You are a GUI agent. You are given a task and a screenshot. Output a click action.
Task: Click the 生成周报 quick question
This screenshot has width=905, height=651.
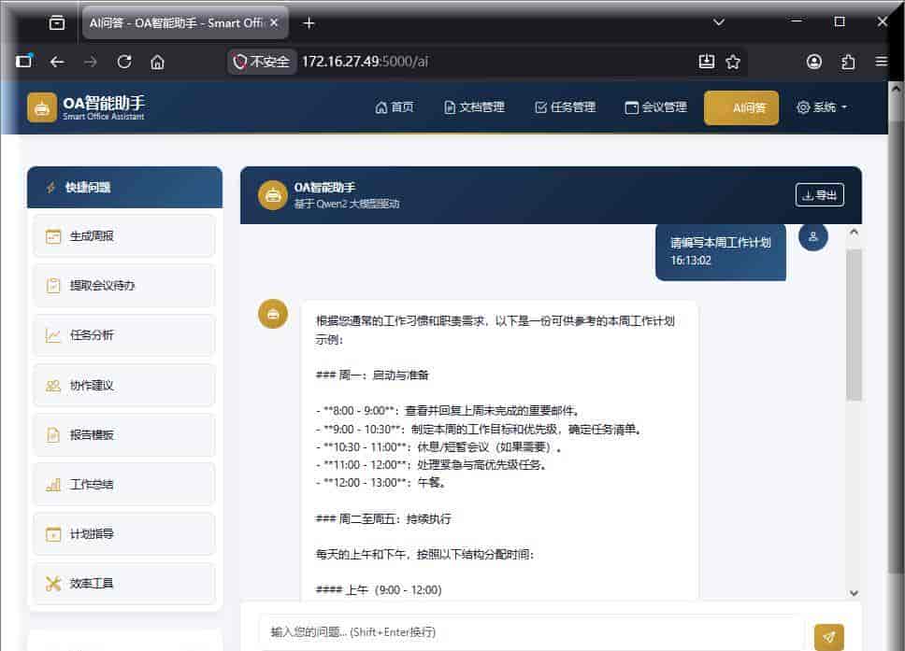124,236
